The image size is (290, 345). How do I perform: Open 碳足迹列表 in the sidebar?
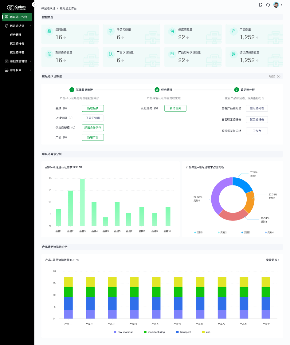[17, 52]
